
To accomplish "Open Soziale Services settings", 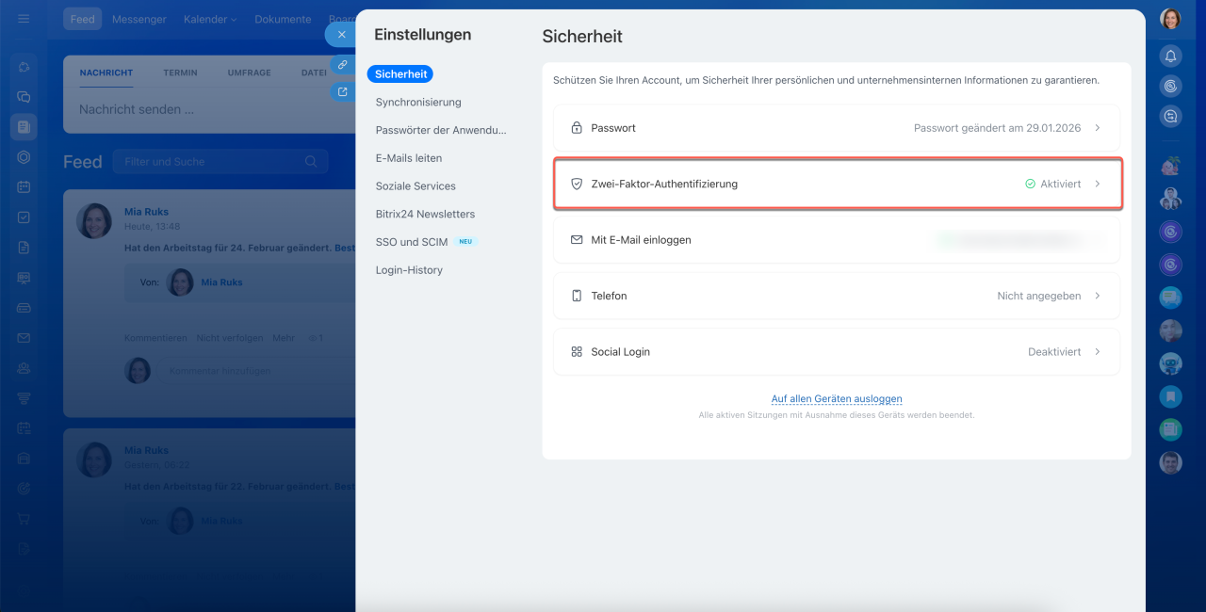I will 416,186.
